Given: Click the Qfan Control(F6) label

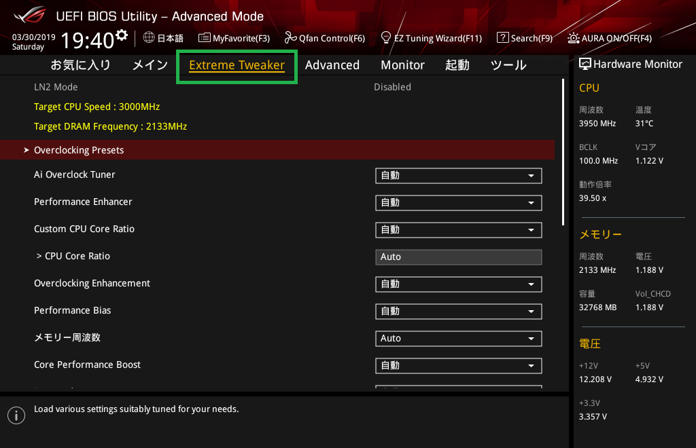Looking at the screenshot, I should tap(332, 38).
